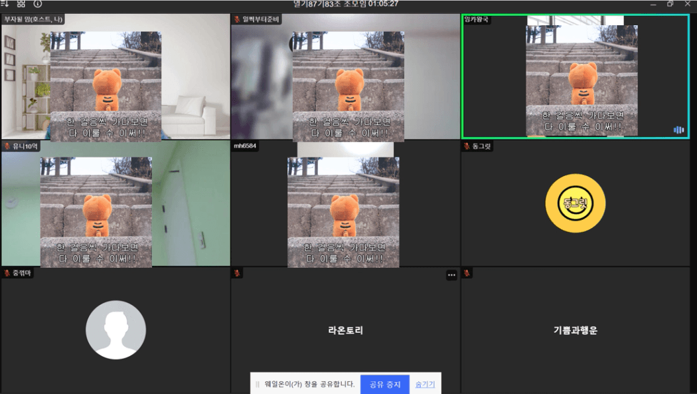This screenshot has height=394, width=697.
Task: Minimize the meeting window
Action: 653,4
